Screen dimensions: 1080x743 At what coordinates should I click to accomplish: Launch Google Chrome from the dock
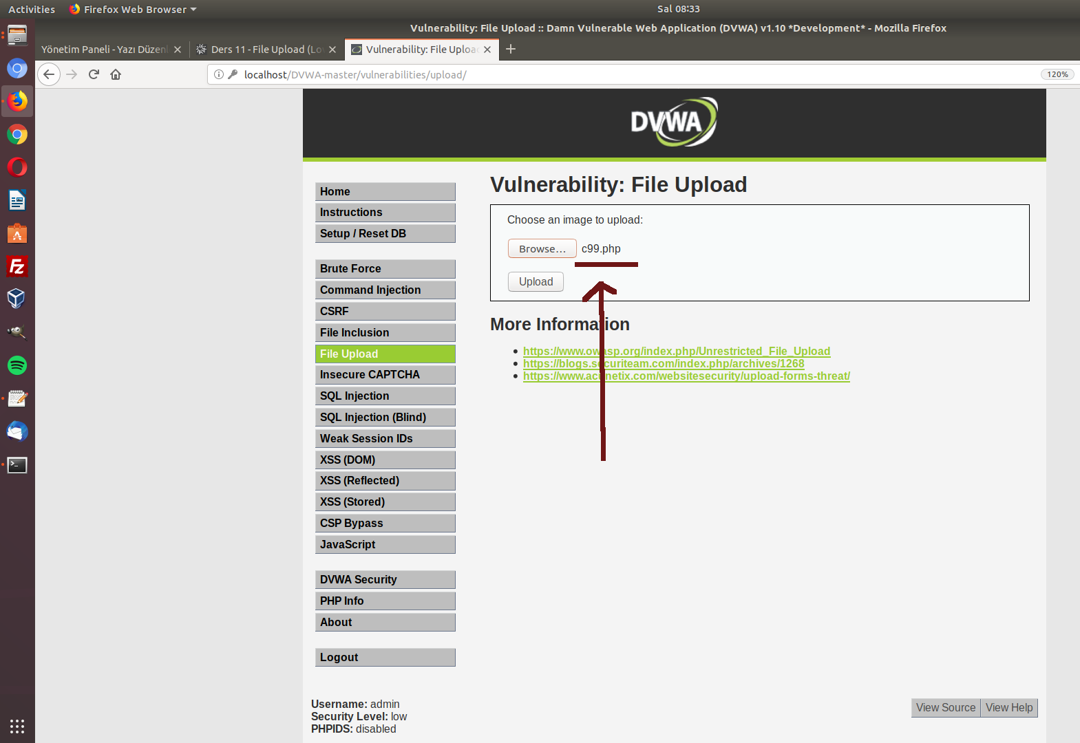click(x=17, y=134)
